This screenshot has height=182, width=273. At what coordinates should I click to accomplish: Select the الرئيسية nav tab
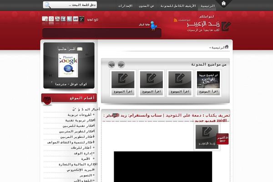pos(207,6)
